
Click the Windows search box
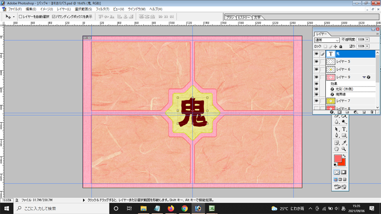[61, 208]
